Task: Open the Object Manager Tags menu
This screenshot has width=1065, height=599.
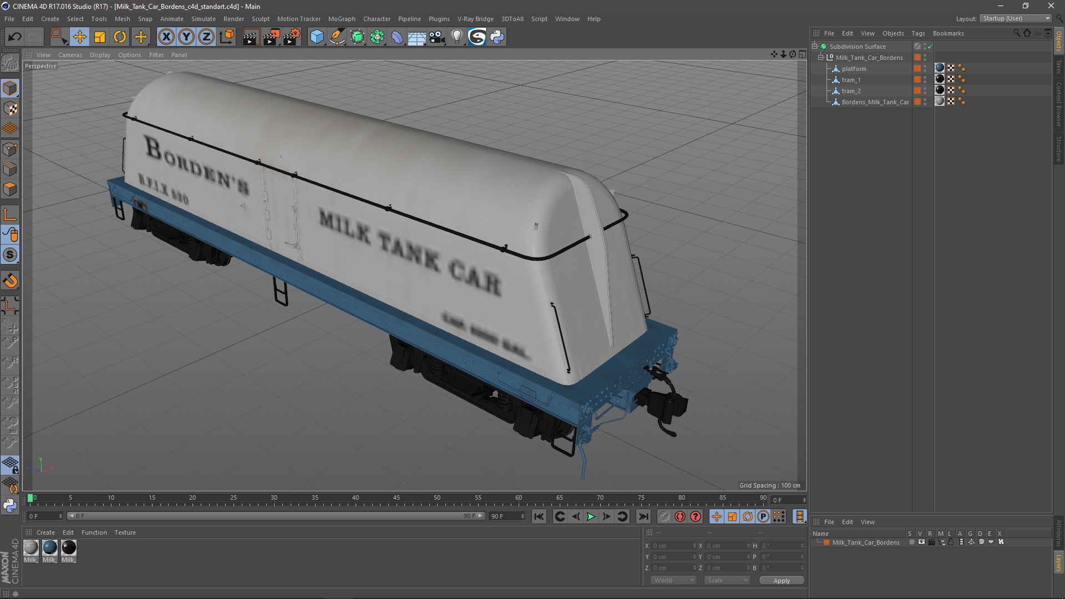Action: 918,33
